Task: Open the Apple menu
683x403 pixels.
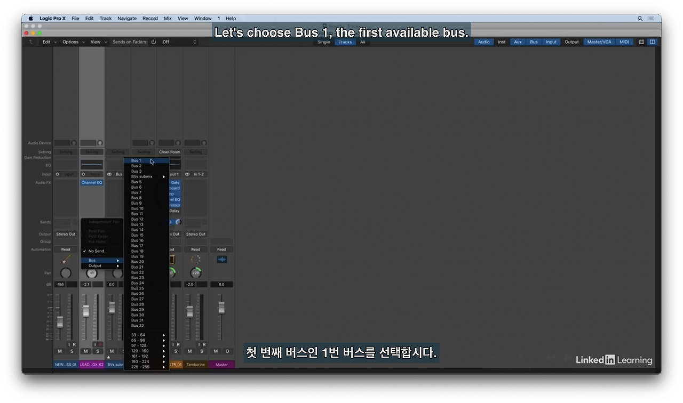Action: pos(30,18)
